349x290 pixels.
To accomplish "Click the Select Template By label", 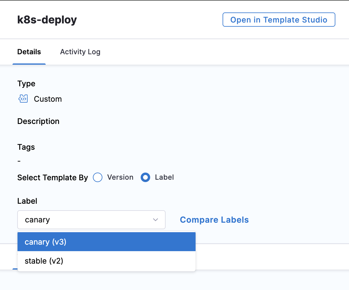I will click(x=53, y=178).
